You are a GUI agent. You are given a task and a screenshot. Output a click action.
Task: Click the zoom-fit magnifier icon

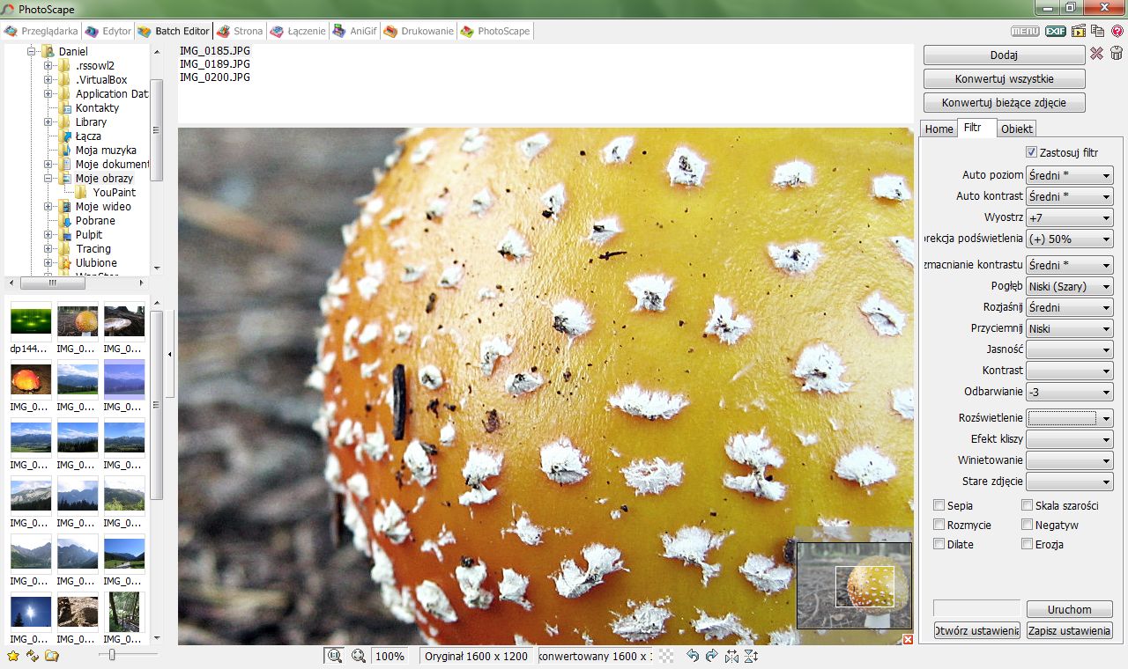[x=334, y=656]
